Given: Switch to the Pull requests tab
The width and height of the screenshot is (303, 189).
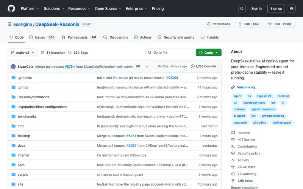Looking at the screenshot, I should [79, 37].
